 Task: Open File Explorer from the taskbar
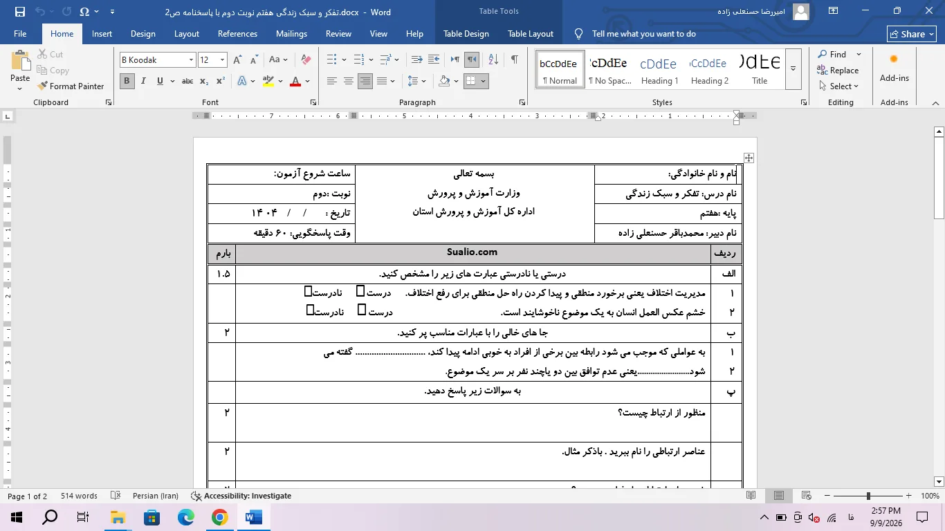point(118,516)
